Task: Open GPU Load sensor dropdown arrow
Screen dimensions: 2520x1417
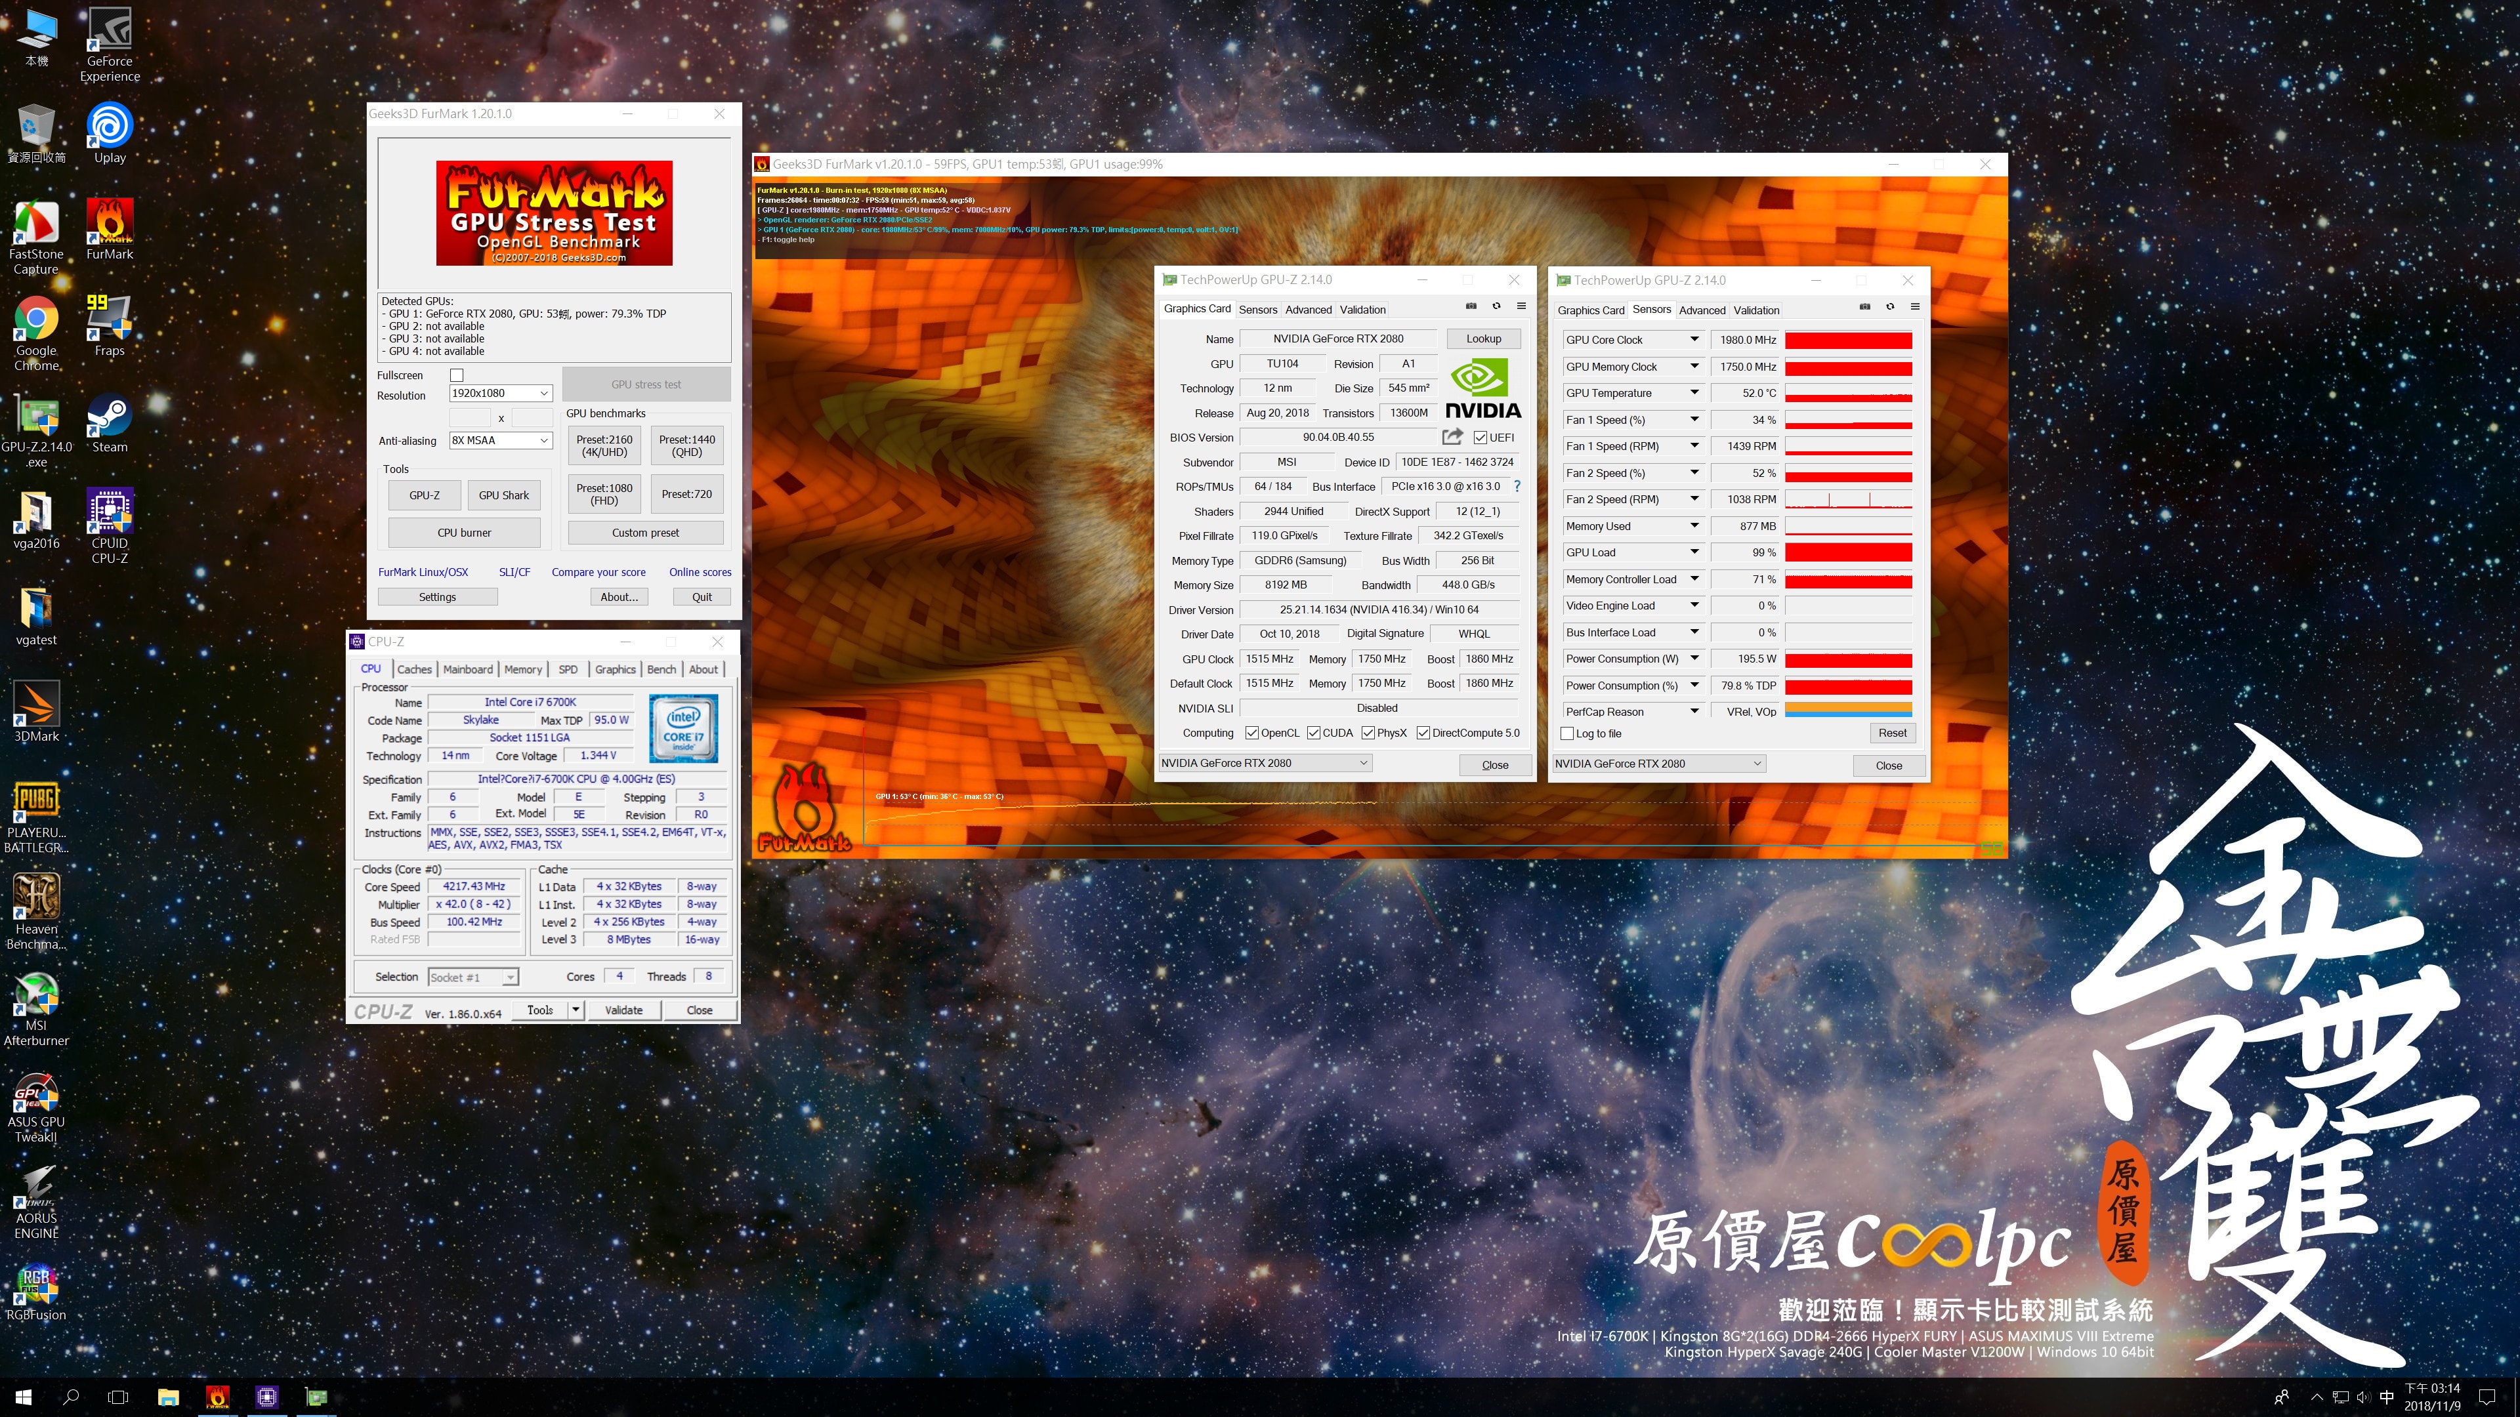Action: [x=1693, y=552]
